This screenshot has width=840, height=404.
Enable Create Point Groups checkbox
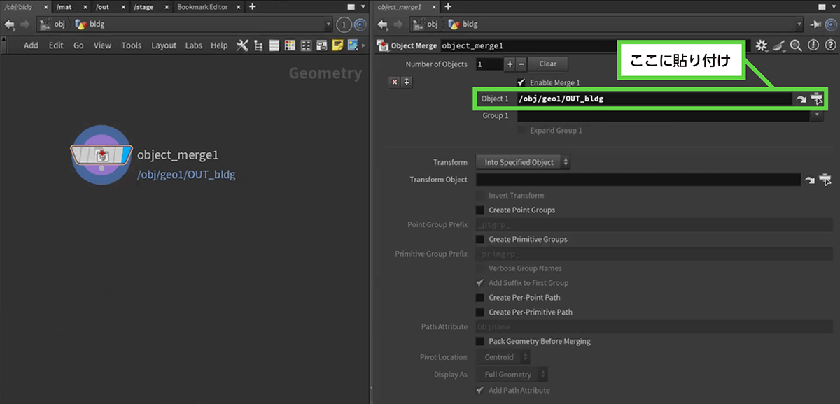click(x=480, y=210)
